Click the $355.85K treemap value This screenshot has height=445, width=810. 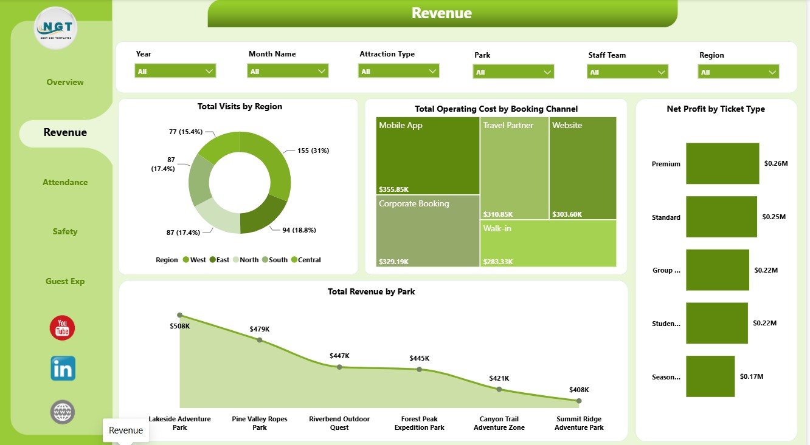pos(394,188)
